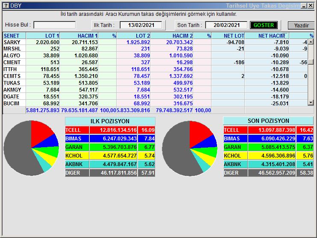Click the sort indicator on NET HACIM header
This screenshot has width=317, height=238.
coord(284,36)
